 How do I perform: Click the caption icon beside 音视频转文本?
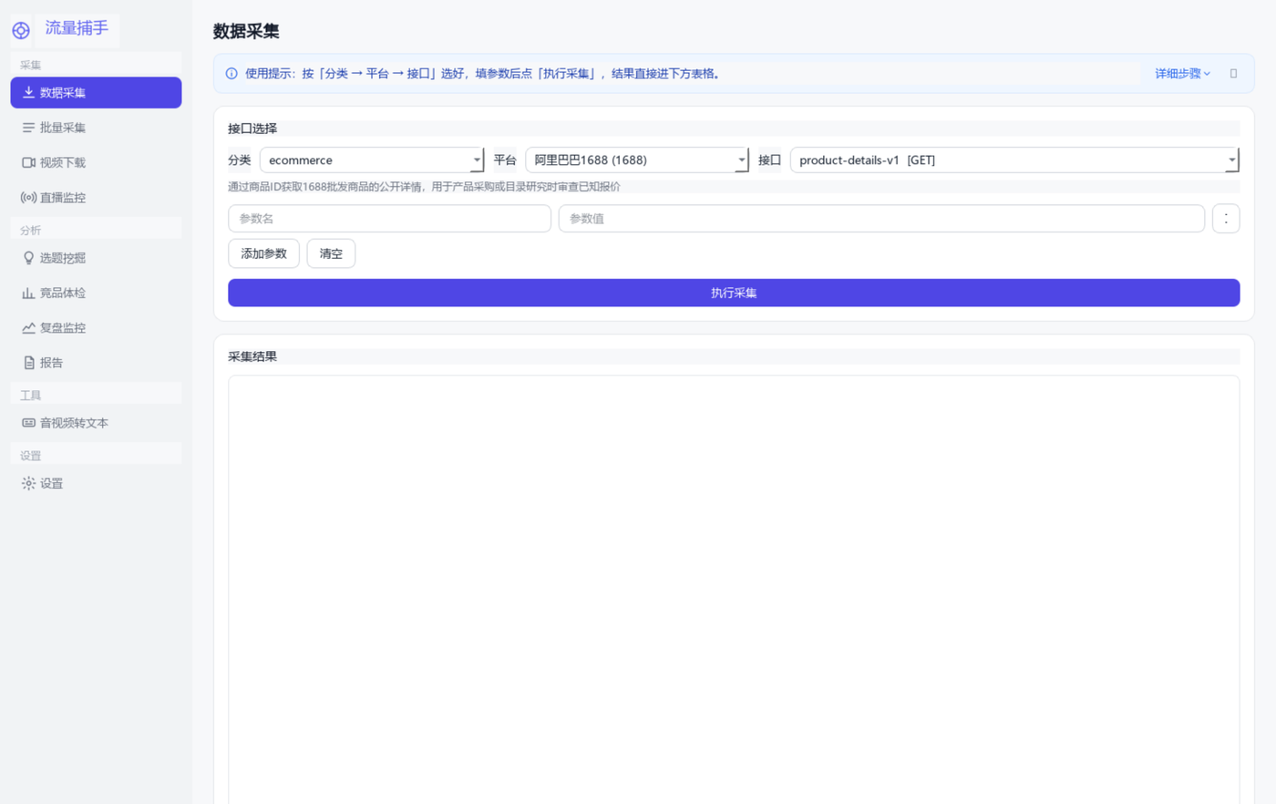(28, 423)
